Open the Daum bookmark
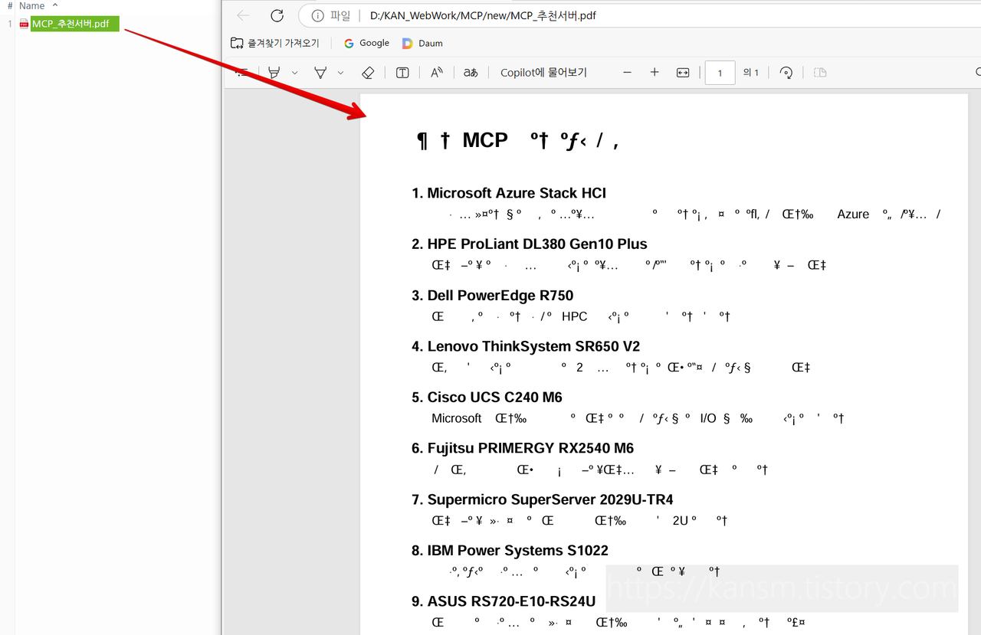The image size is (981, 635). tap(422, 43)
